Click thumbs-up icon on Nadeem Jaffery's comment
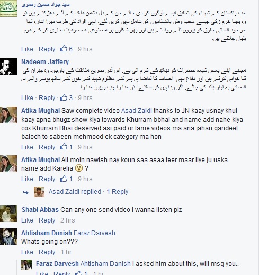 pos(64,97)
